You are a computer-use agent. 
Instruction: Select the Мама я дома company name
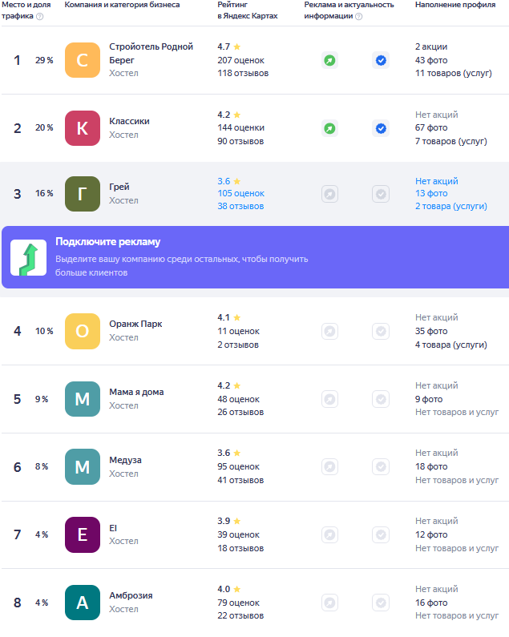pos(136,392)
